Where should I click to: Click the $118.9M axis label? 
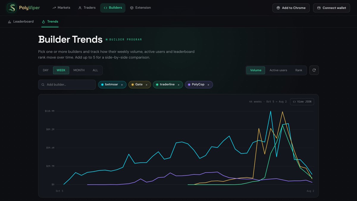pos(49,111)
